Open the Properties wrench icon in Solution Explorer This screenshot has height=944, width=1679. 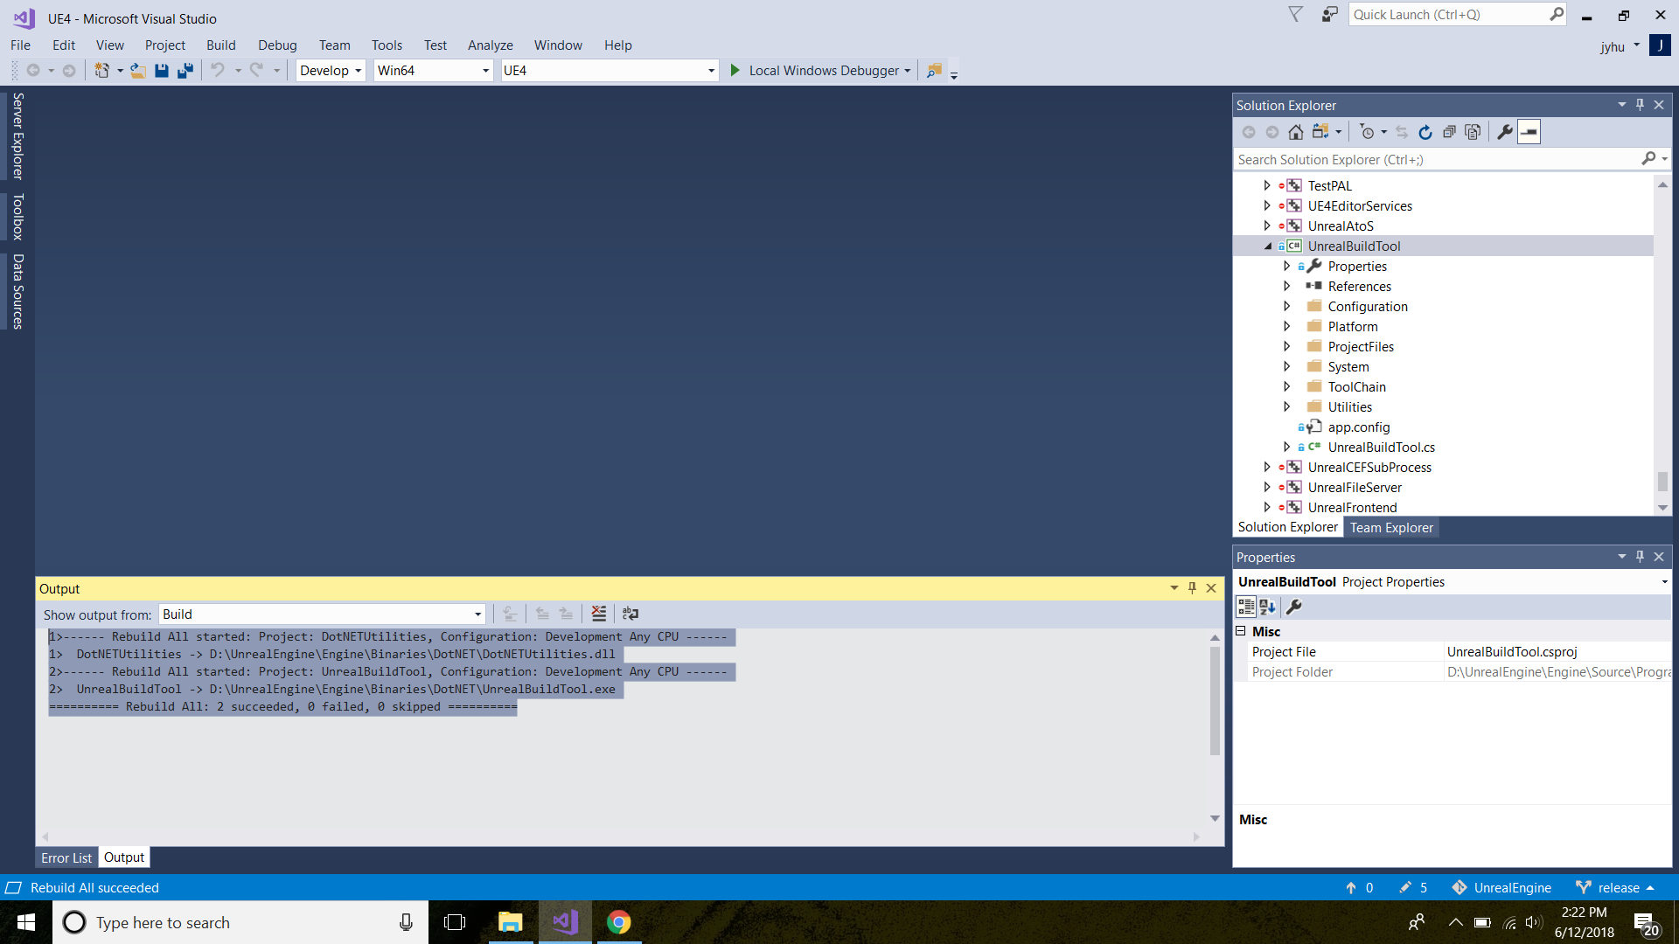[x=1503, y=132]
